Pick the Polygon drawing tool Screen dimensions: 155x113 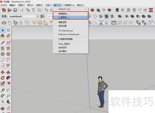click(8, 54)
